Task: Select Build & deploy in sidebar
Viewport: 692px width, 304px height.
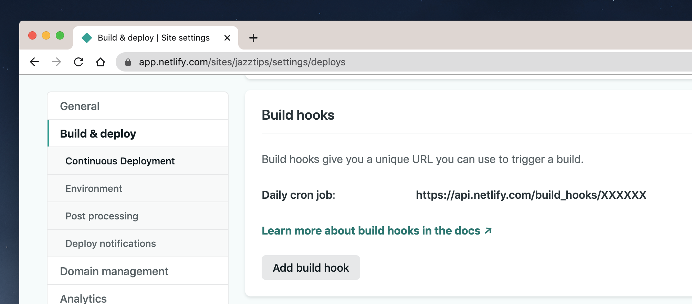Action: [138, 133]
